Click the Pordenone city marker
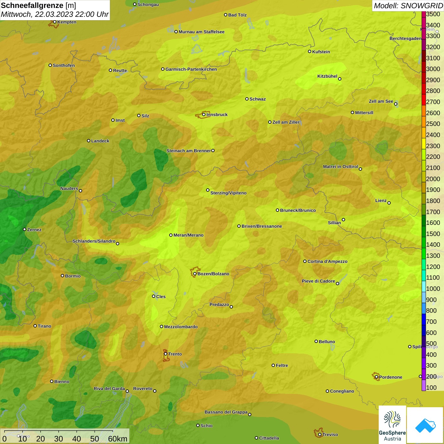The width and height of the screenshot is (444, 444). point(376,377)
